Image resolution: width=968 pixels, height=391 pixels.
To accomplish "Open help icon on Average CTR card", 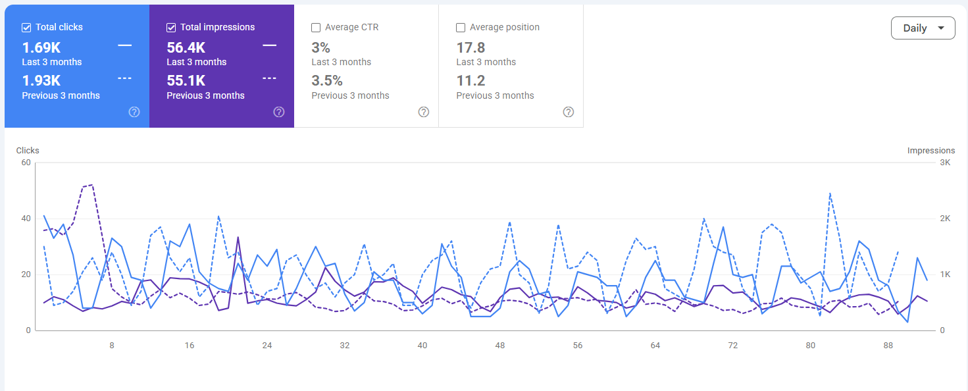I will pos(424,112).
